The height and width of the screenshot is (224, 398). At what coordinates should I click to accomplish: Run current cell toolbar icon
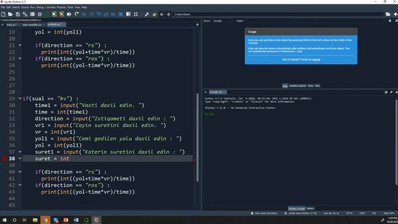coord(54,14)
